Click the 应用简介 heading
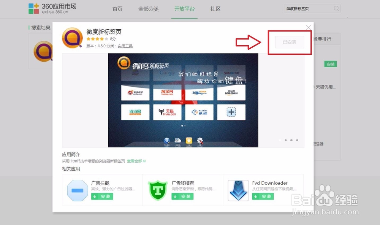This screenshot has height=225, width=380. coord(71,154)
